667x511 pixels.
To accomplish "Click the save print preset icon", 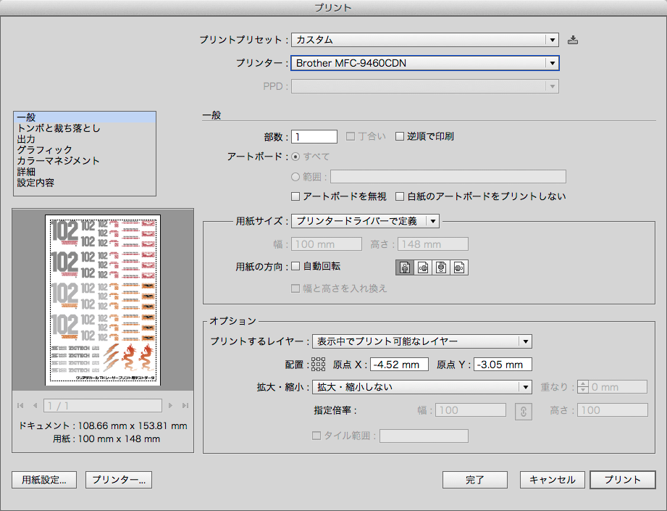I will pyautogui.click(x=573, y=40).
